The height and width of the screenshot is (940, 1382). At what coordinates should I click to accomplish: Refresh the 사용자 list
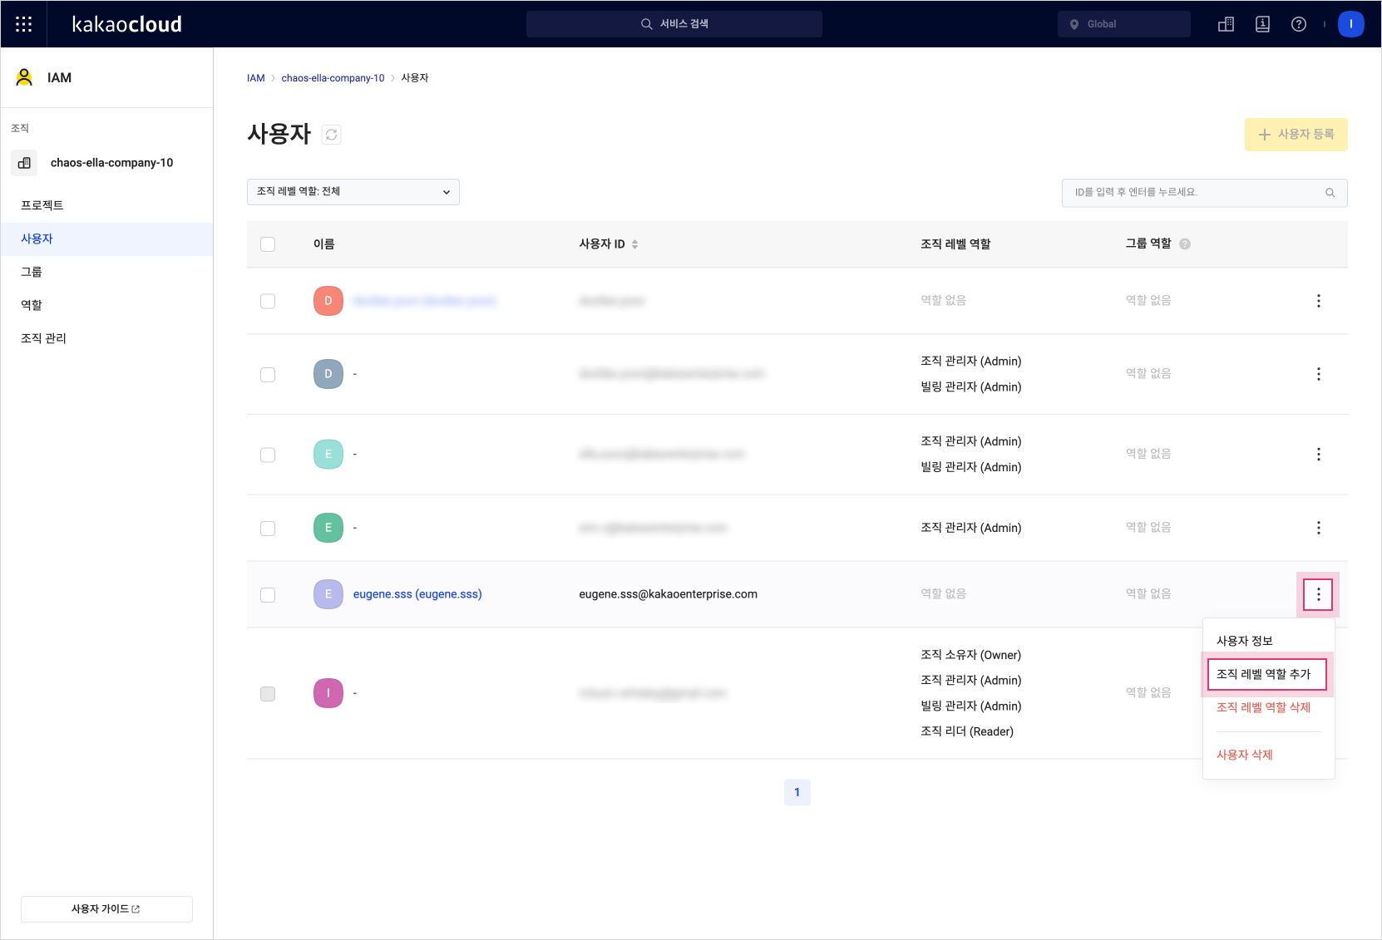(x=331, y=135)
